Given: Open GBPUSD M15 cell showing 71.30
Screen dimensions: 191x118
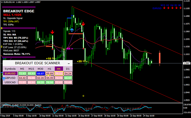Looking at the screenshot, I should pyautogui.click(x=31, y=78).
